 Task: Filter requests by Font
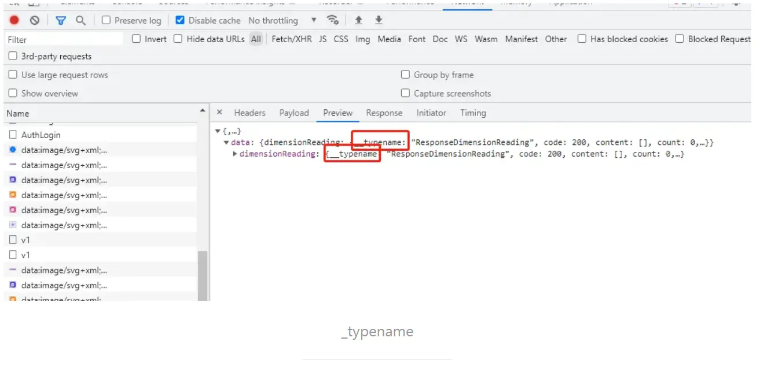417,39
